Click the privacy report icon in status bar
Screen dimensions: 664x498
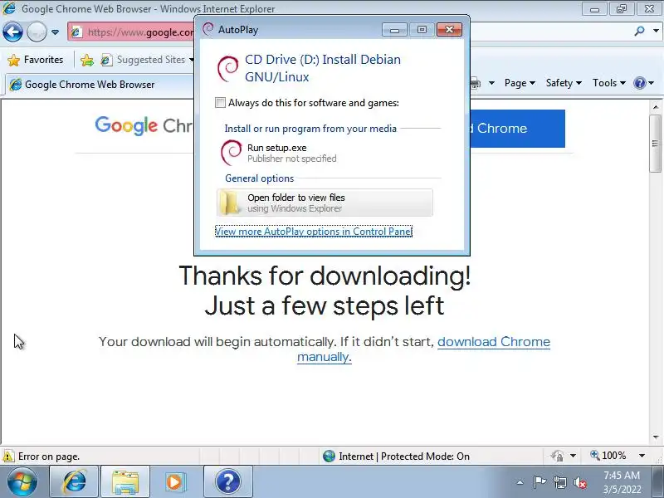(557, 456)
